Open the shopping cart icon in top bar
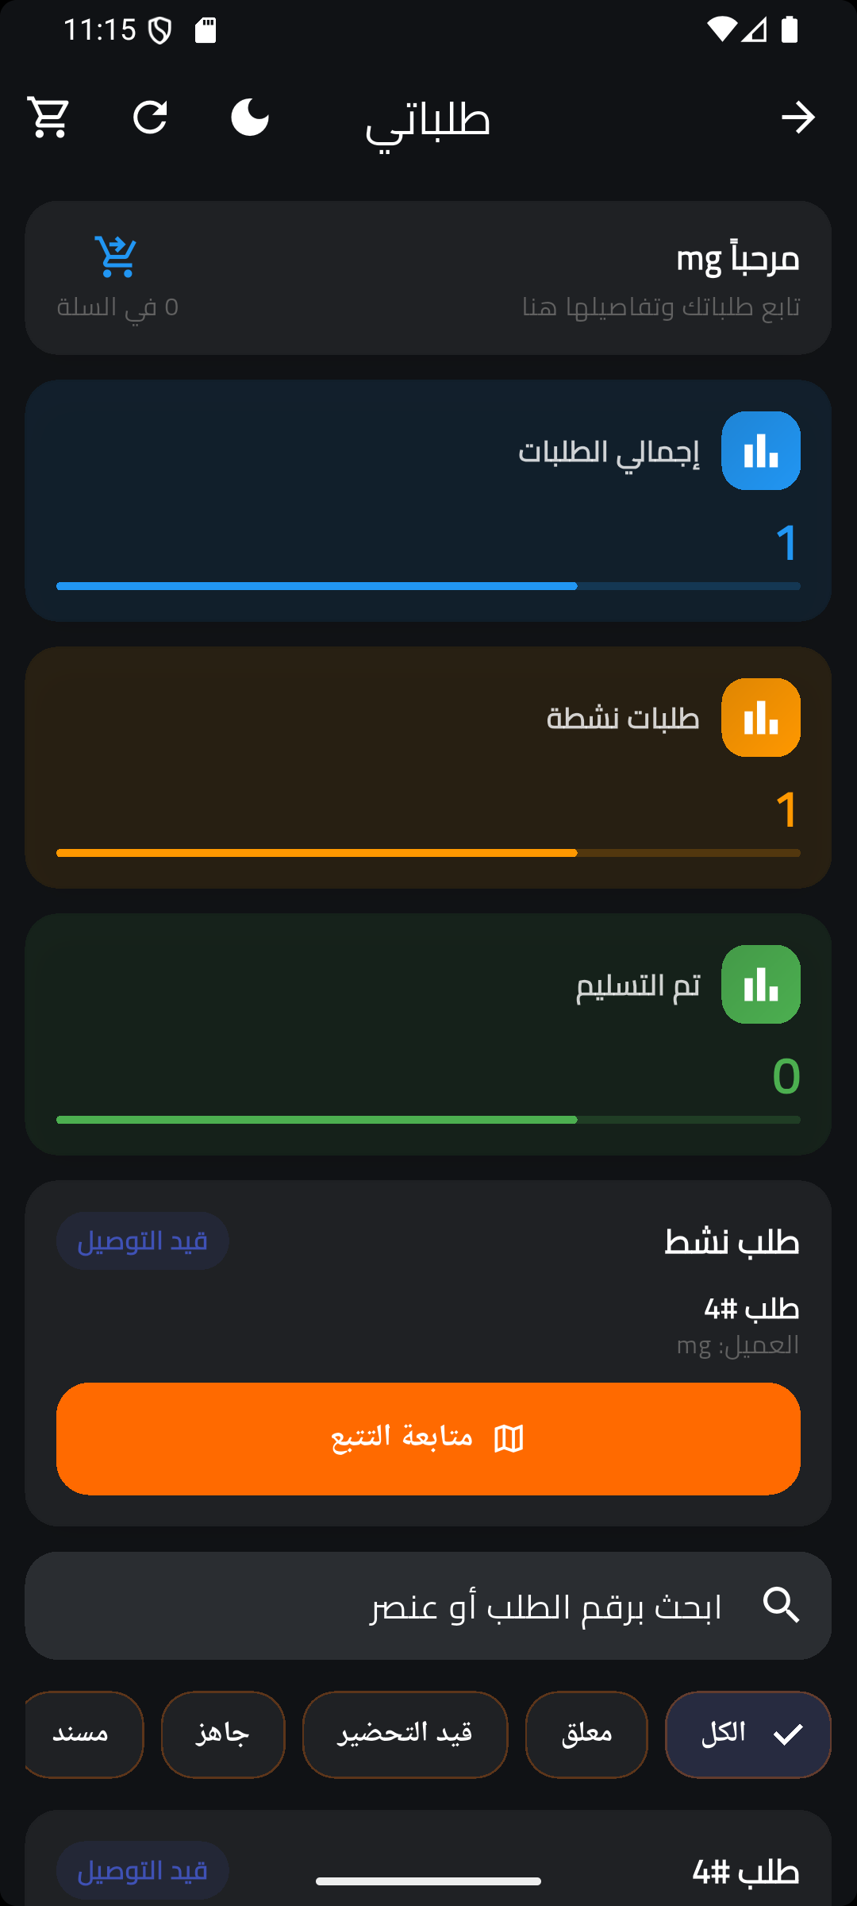The image size is (857, 1906). tap(48, 118)
